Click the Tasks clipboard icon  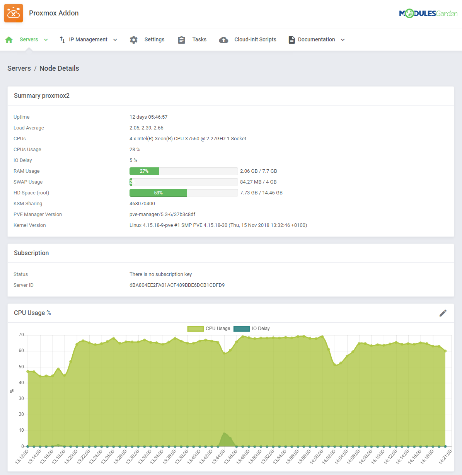[181, 40]
